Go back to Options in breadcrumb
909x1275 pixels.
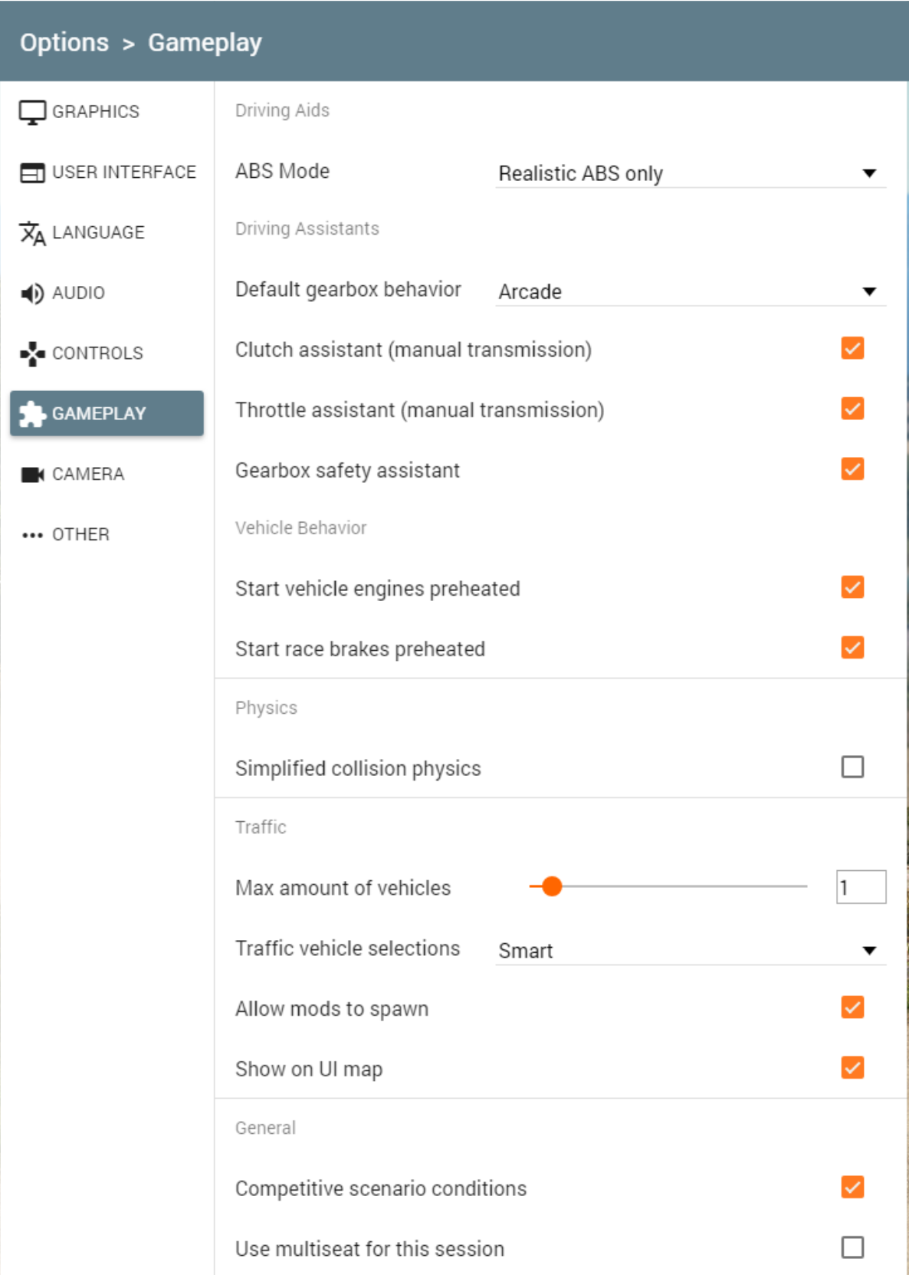click(64, 43)
